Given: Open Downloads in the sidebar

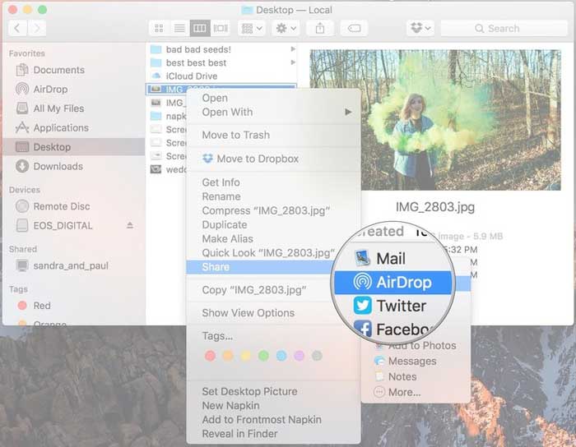Looking at the screenshot, I should (x=58, y=167).
